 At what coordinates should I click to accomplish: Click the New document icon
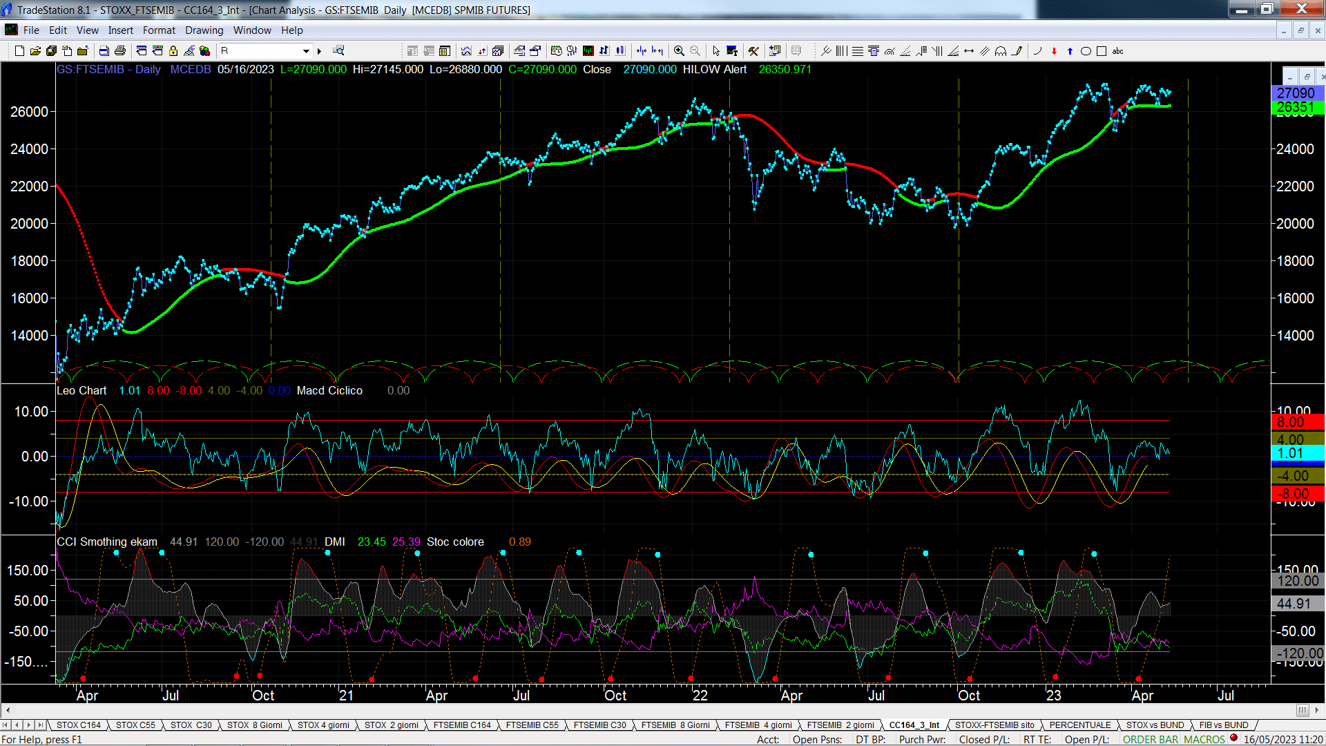click(x=19, y=50)
